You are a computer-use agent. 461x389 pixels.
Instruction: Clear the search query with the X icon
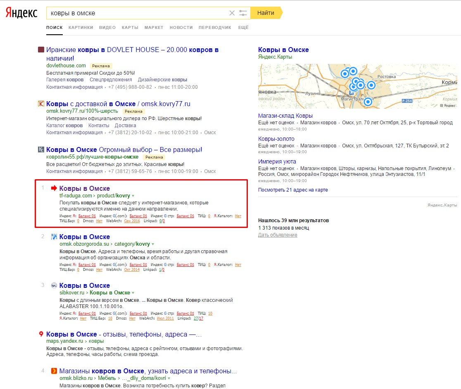pos(232,13)
